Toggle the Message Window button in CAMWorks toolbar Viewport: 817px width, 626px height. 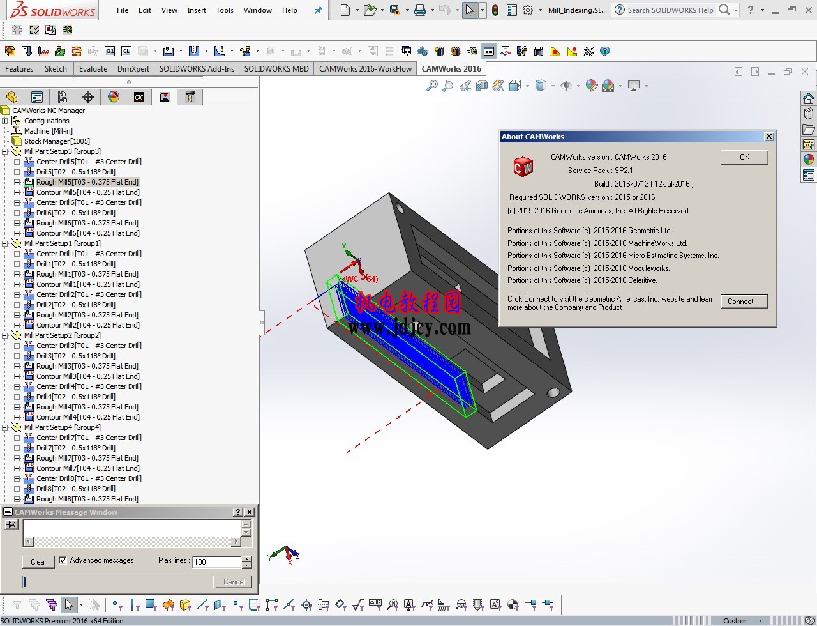[x=489, y=51]
